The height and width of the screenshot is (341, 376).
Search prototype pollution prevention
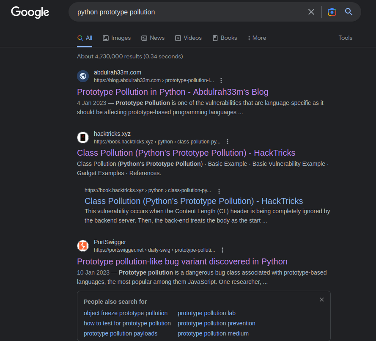216,323
